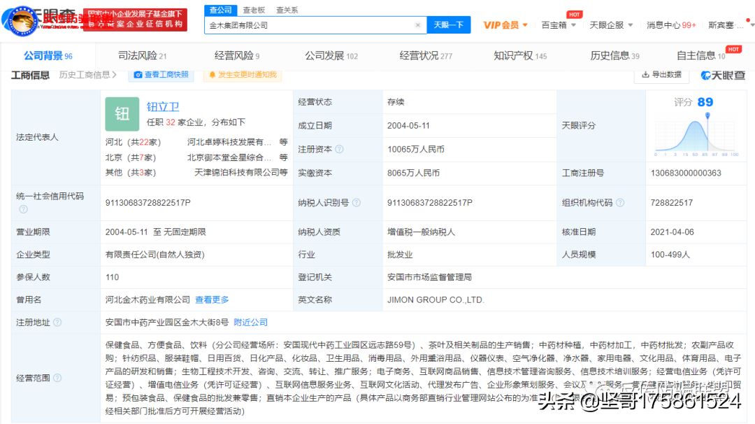Image resolution: width=755 pixels, height=424 pixels.
Task: Switch to the 知识产权 tab
Action: tap(520, 56)
